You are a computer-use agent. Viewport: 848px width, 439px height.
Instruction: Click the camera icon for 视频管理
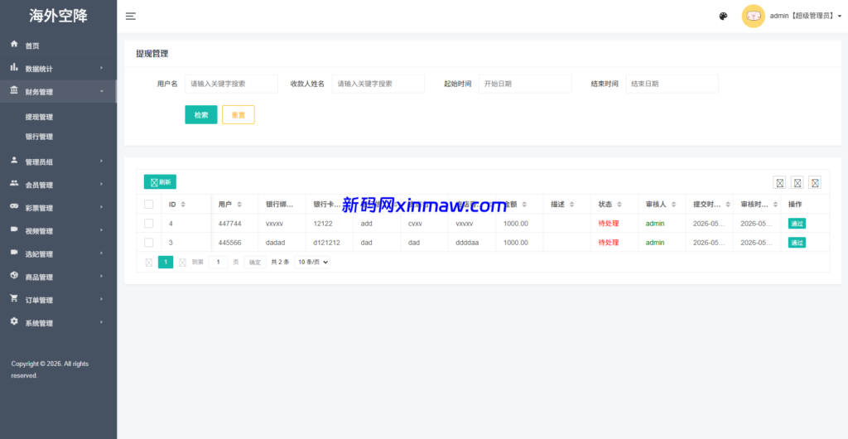pyautogui.click(x=15, y=229)
